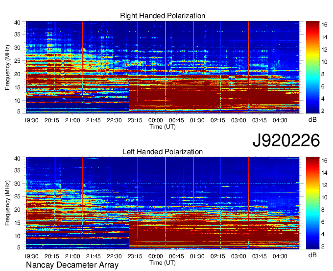Click the 30 MHz tick of bottom plot
The width and height of the screenshot is (333, 271).
17,184
